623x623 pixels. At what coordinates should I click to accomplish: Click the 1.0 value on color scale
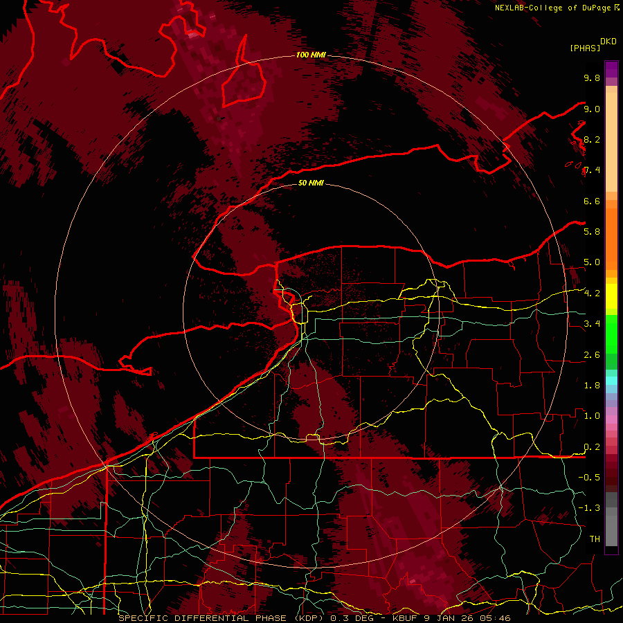point(592,416)
